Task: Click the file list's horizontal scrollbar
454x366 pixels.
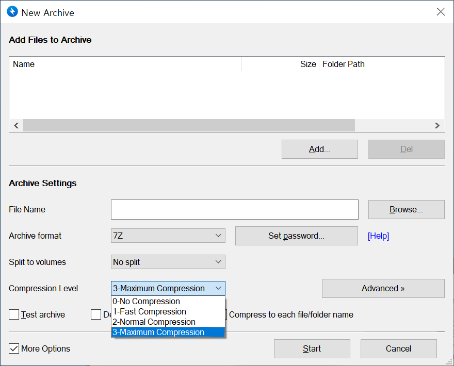Action: [189, 125]
